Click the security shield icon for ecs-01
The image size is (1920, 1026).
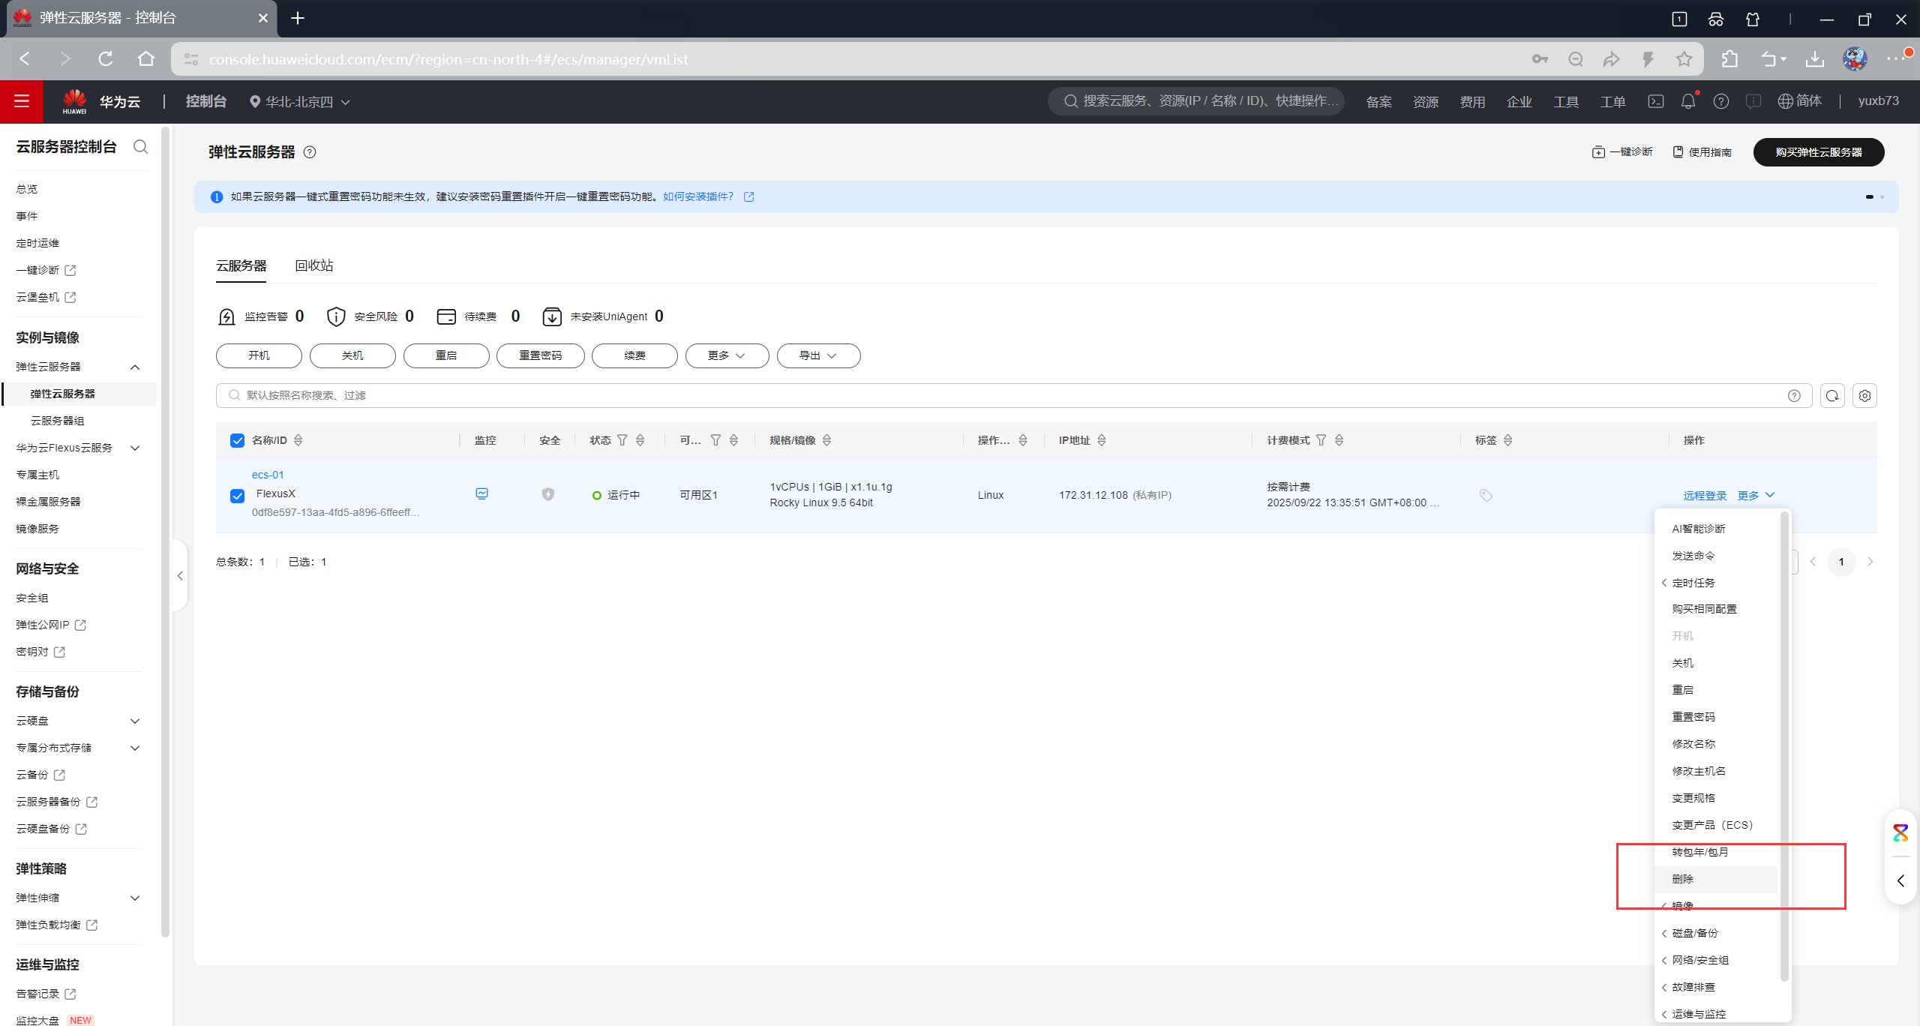click(548, 494)
